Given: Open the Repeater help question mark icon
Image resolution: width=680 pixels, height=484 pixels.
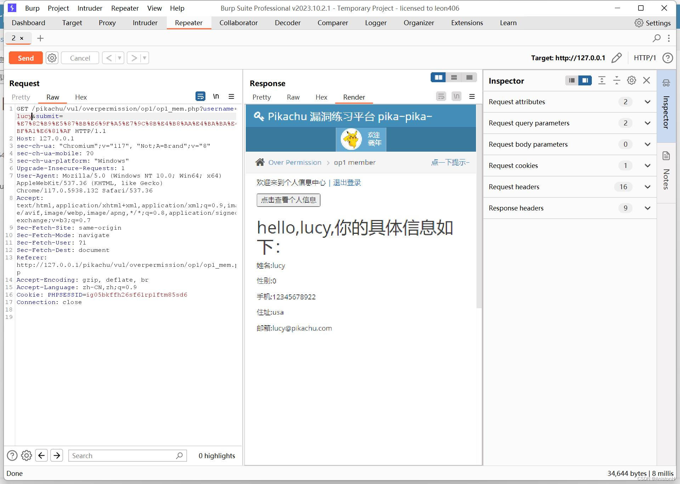Looking at the screenshot, I should [x=668, y=58].
